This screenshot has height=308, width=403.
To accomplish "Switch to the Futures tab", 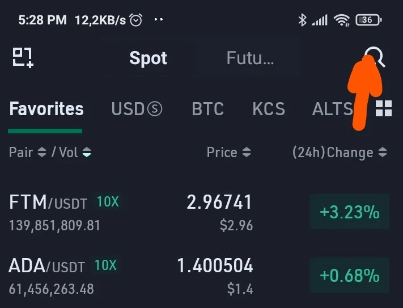I will (x=250, y=58).
